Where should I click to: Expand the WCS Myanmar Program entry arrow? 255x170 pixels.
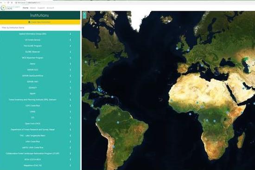70,58
